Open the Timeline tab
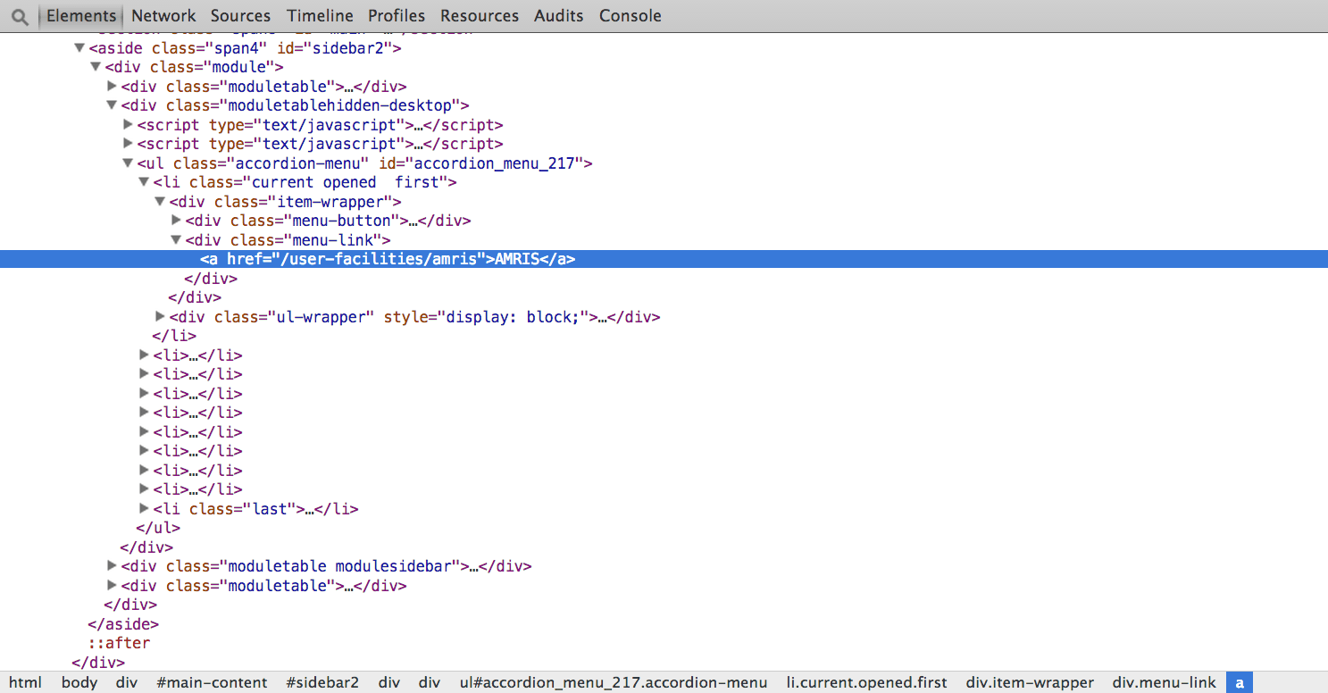 point(320,16)
